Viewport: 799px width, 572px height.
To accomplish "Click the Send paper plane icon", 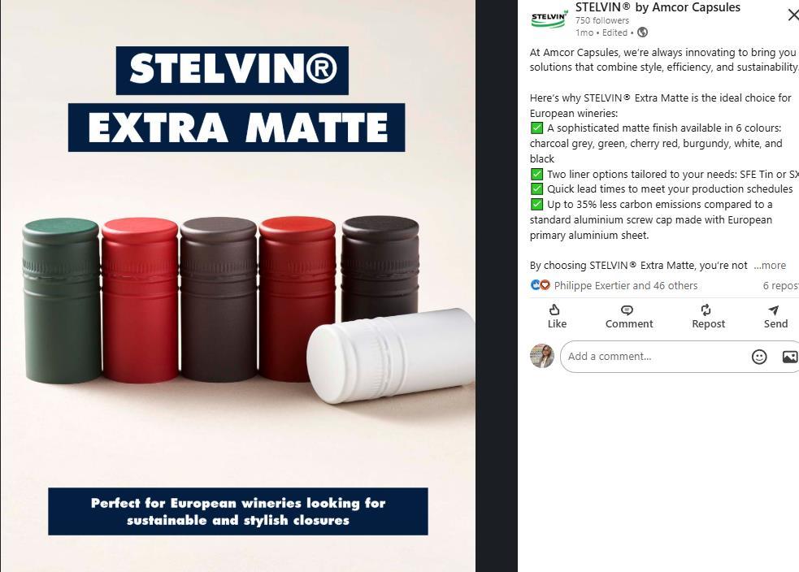I will click(x=774, y=310).
